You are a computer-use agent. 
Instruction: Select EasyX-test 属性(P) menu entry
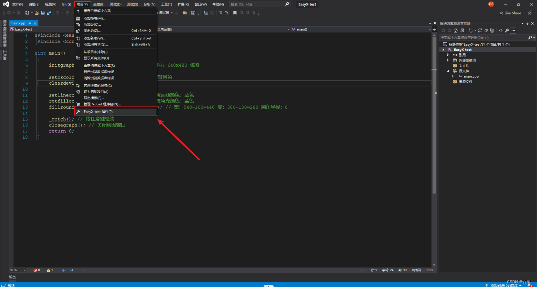tap(116, 112)
